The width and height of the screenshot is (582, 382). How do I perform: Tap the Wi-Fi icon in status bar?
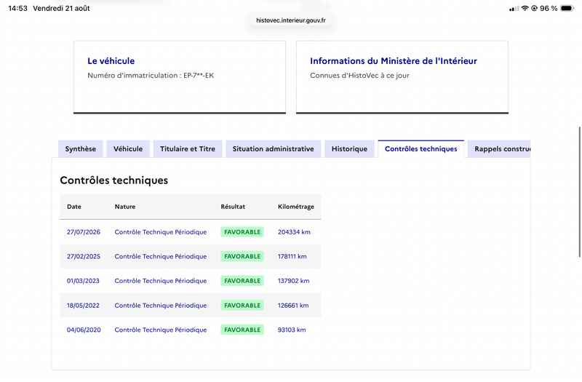(525, 8)
